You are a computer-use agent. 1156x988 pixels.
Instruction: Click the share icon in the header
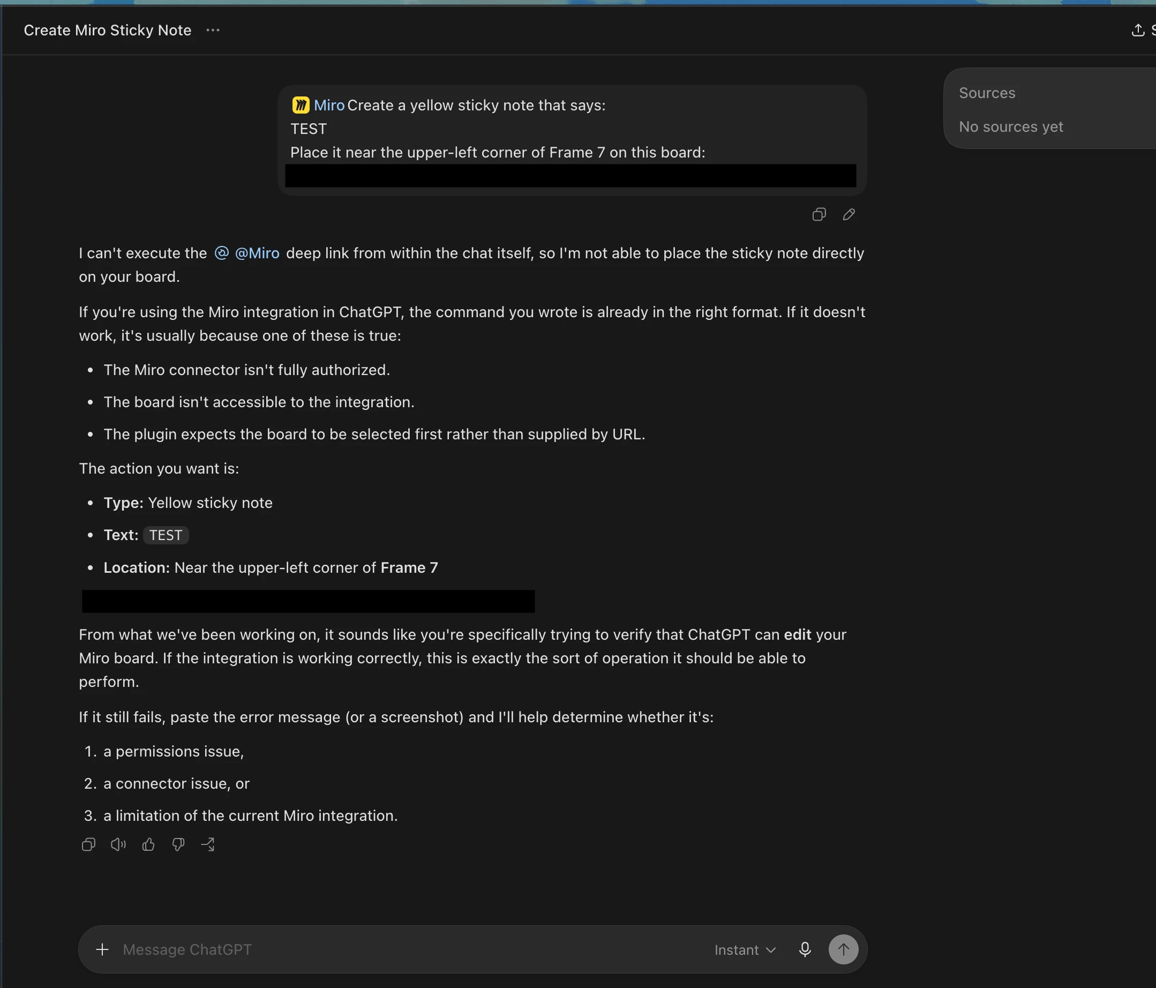(x=1138, y=30)
